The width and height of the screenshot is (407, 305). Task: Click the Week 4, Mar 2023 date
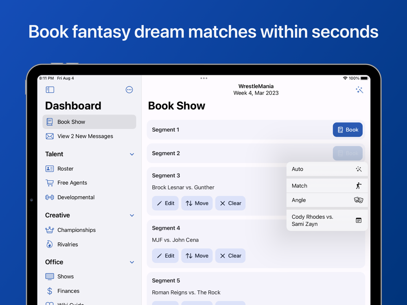pos(256,93)
